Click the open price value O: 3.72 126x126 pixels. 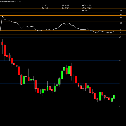click(45, 6)
